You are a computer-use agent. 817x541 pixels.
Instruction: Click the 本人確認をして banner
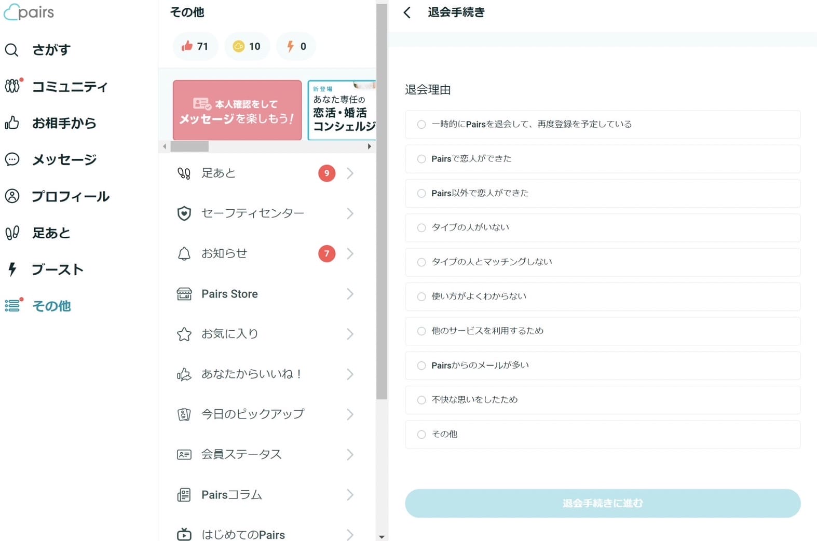237,110
